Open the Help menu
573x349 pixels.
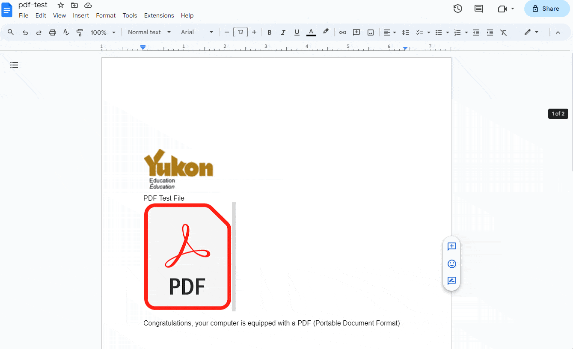(187, 15)
